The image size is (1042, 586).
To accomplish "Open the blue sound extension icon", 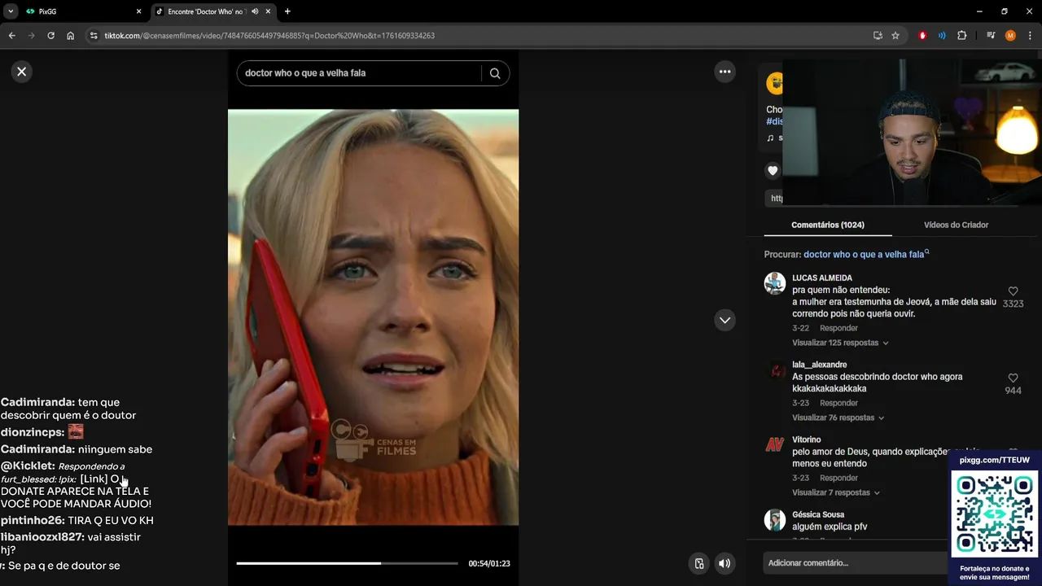I will coord(942,36).
